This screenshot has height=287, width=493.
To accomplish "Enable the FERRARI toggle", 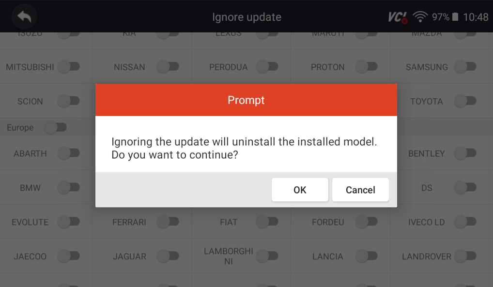I will pos(169,222).
